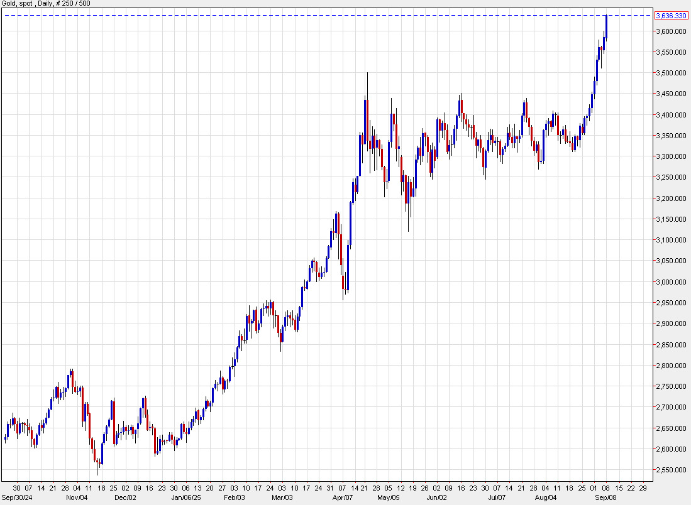Click the day label 15 on time axis
691x505 pixels.
[x=619, y=488]
